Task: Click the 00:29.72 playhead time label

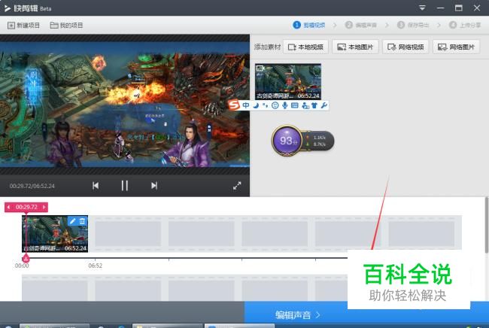Action: (x=26, y=207)
